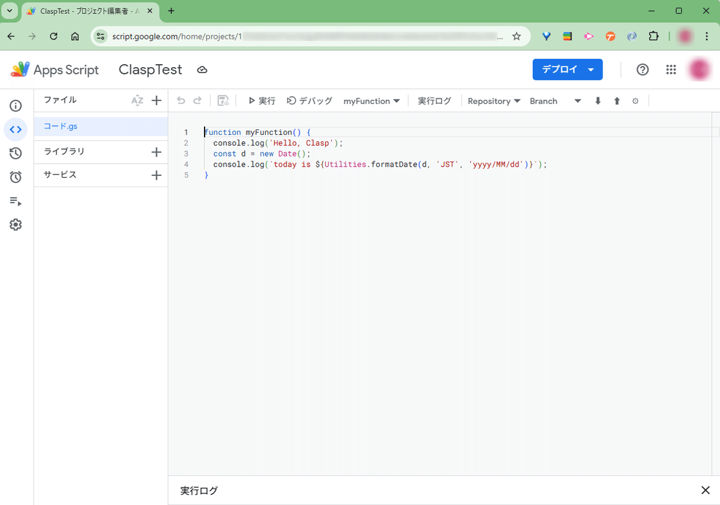Switch to the code editor view
720x505 pixels.
click(x=16, y=130)
